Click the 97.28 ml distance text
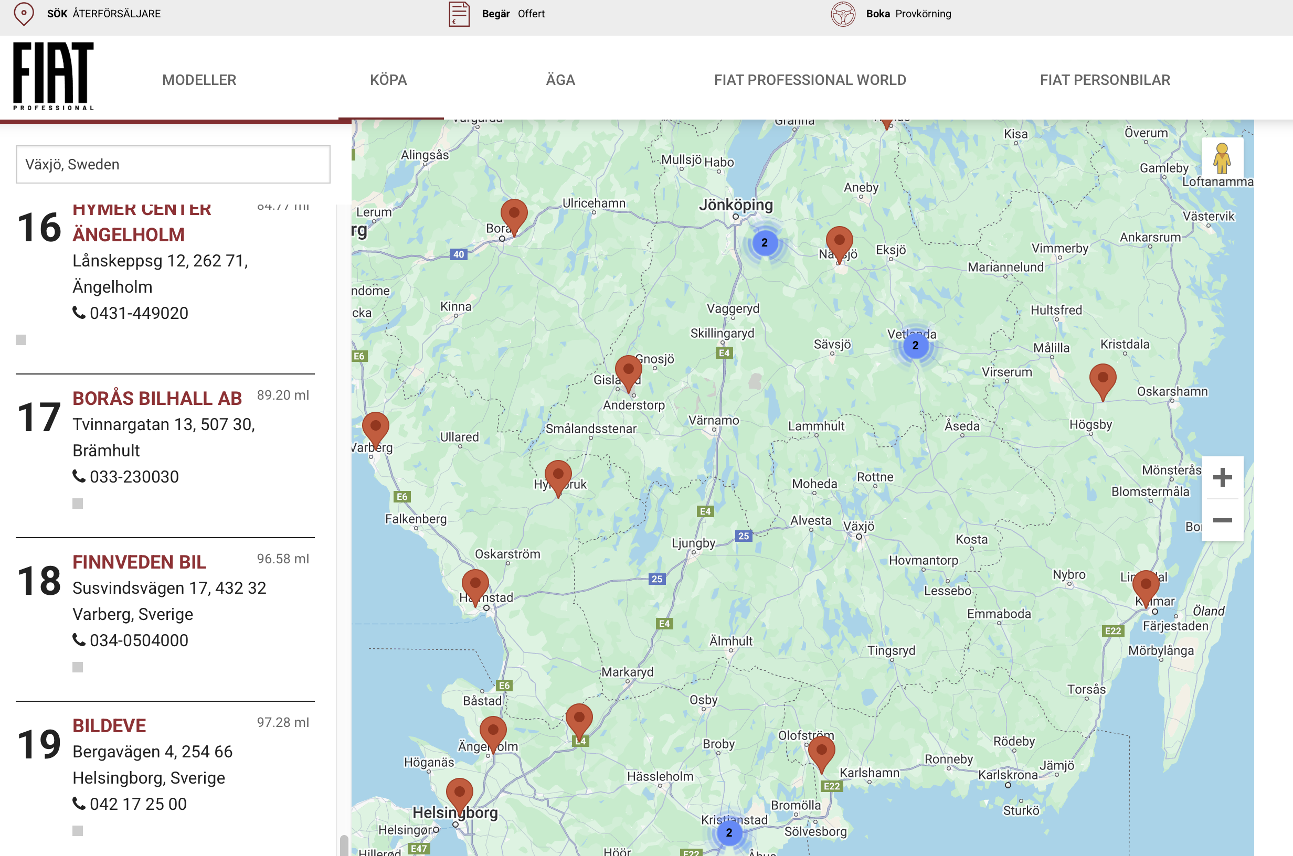The image size is (1293, 856). 283,723
